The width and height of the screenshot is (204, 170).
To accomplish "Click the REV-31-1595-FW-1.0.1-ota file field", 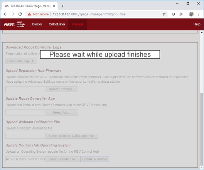I will tap(25, 159).
